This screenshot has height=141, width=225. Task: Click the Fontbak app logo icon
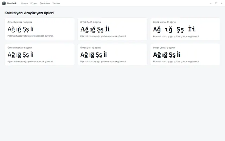tap(4, 3)
